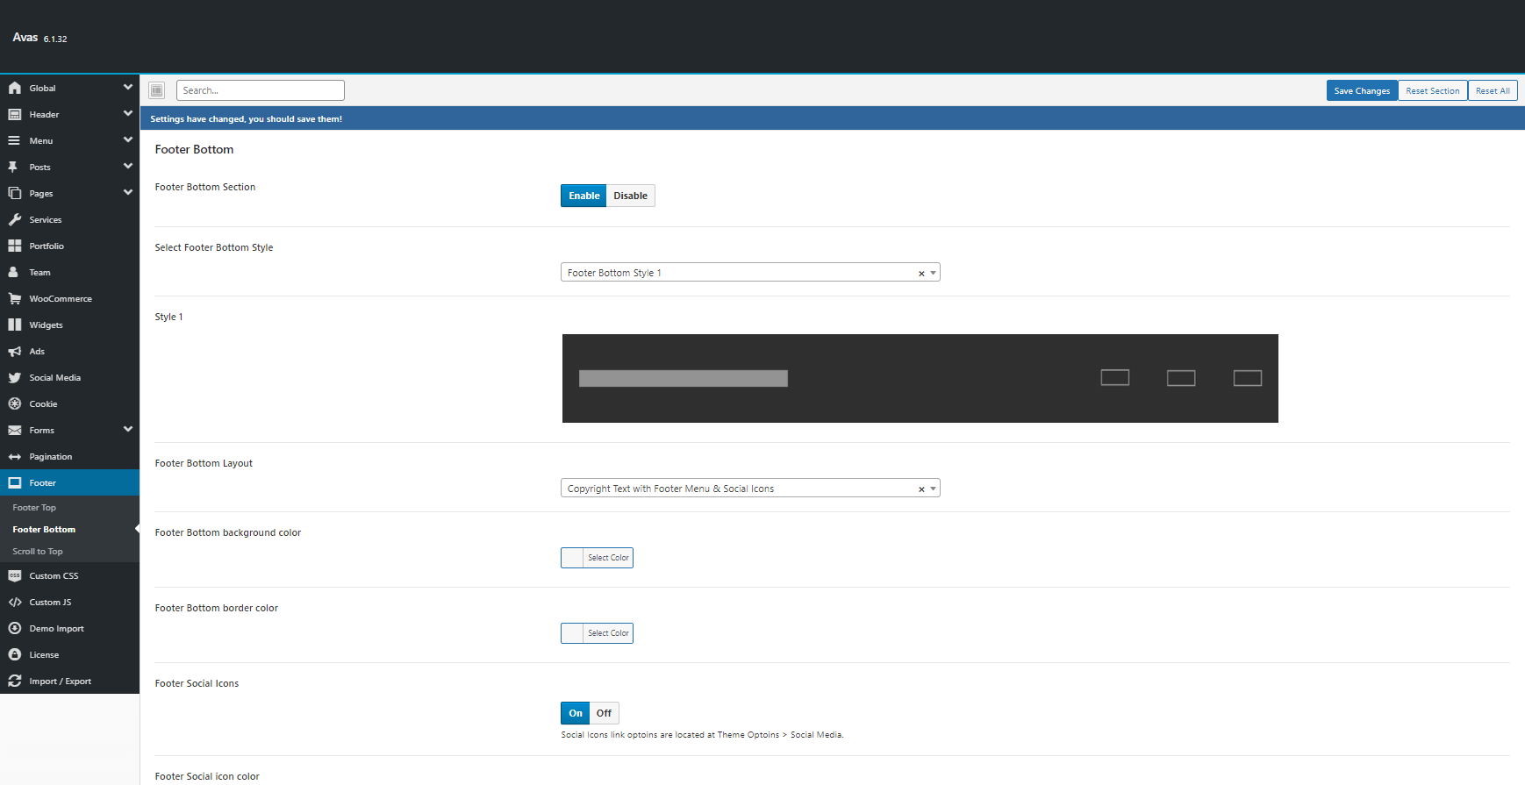Screen dimensions: 1525x785
Task: Open the License lock icon
Action: [x=15, y=655]
